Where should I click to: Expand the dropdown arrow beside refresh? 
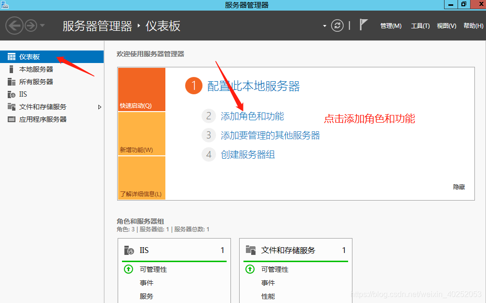click(x=324, y=26)
